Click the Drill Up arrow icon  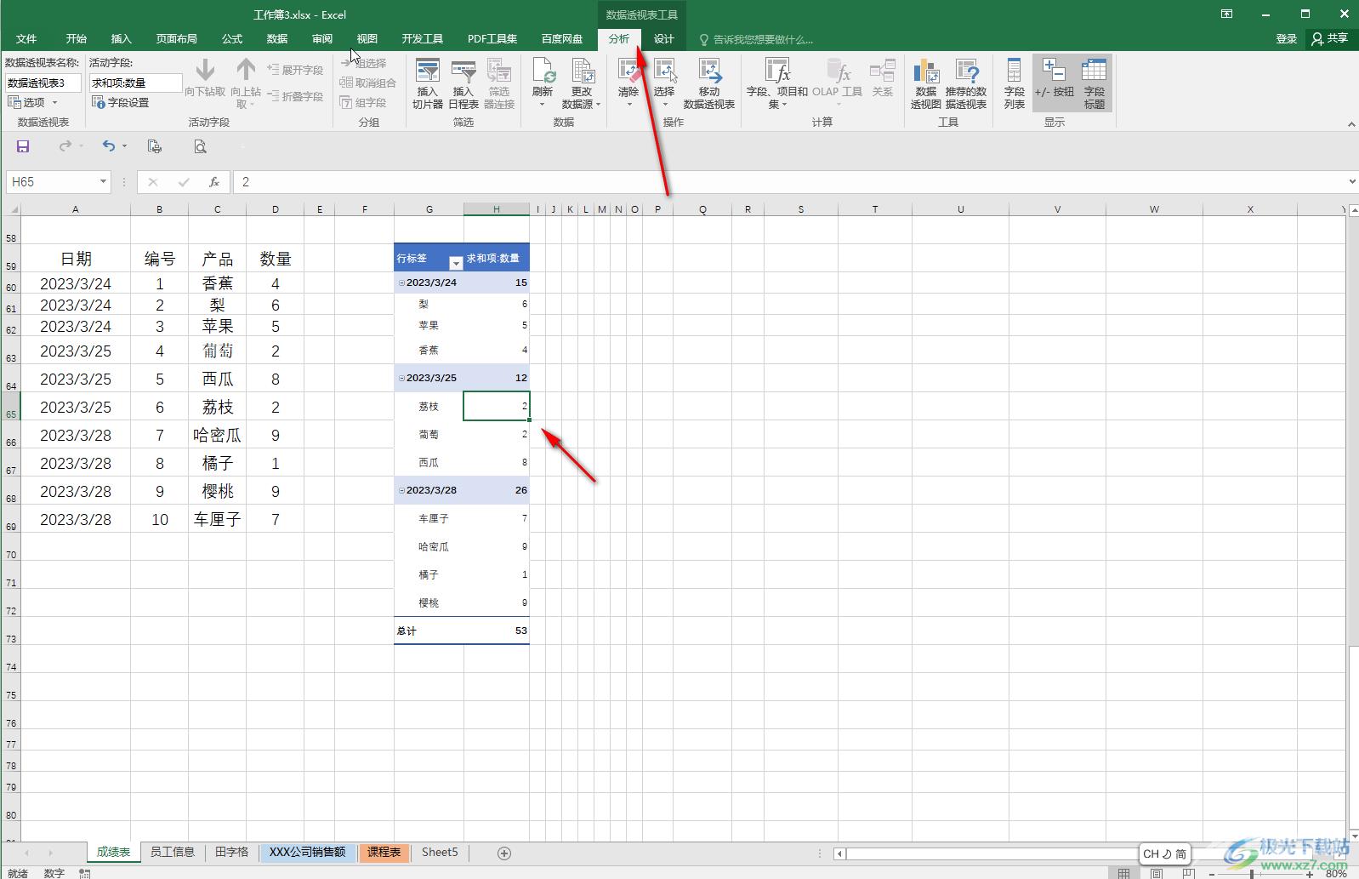tap(246, 70)
